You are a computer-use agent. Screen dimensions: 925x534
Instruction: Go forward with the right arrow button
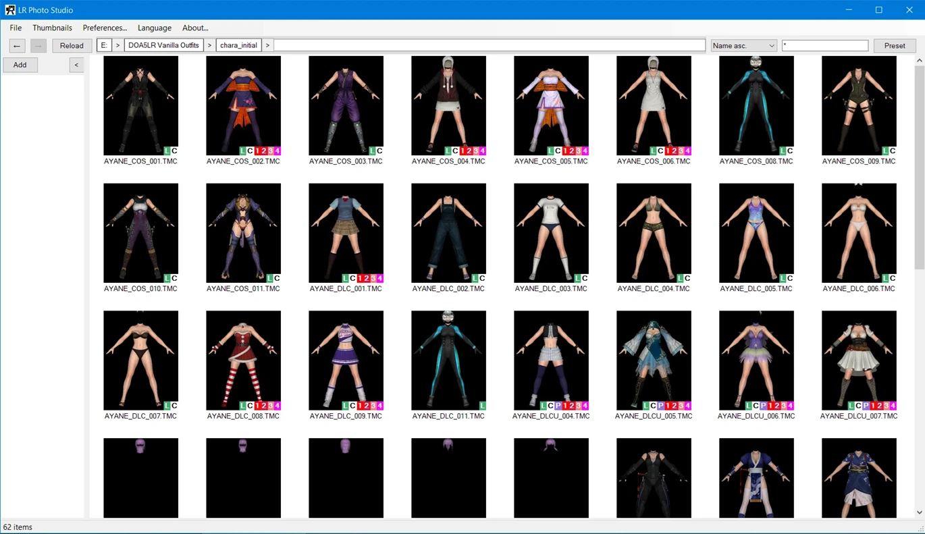38,46
